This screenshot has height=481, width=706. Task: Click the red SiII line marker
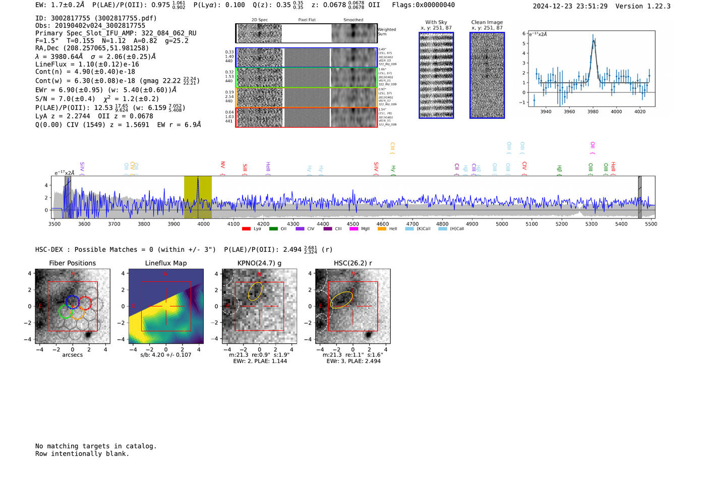[245, 169]
